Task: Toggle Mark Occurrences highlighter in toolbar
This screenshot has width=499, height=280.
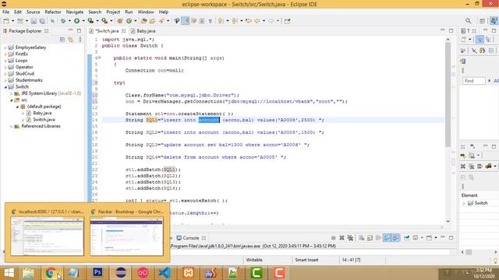Action: point(186,21)
